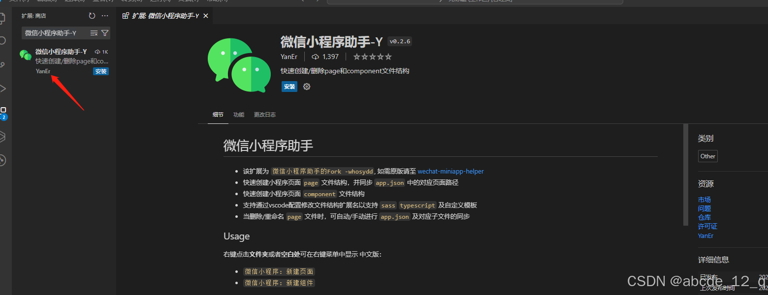Open the extensions view more actions menu
Screen dimensions: 768x295
(105, 16)
